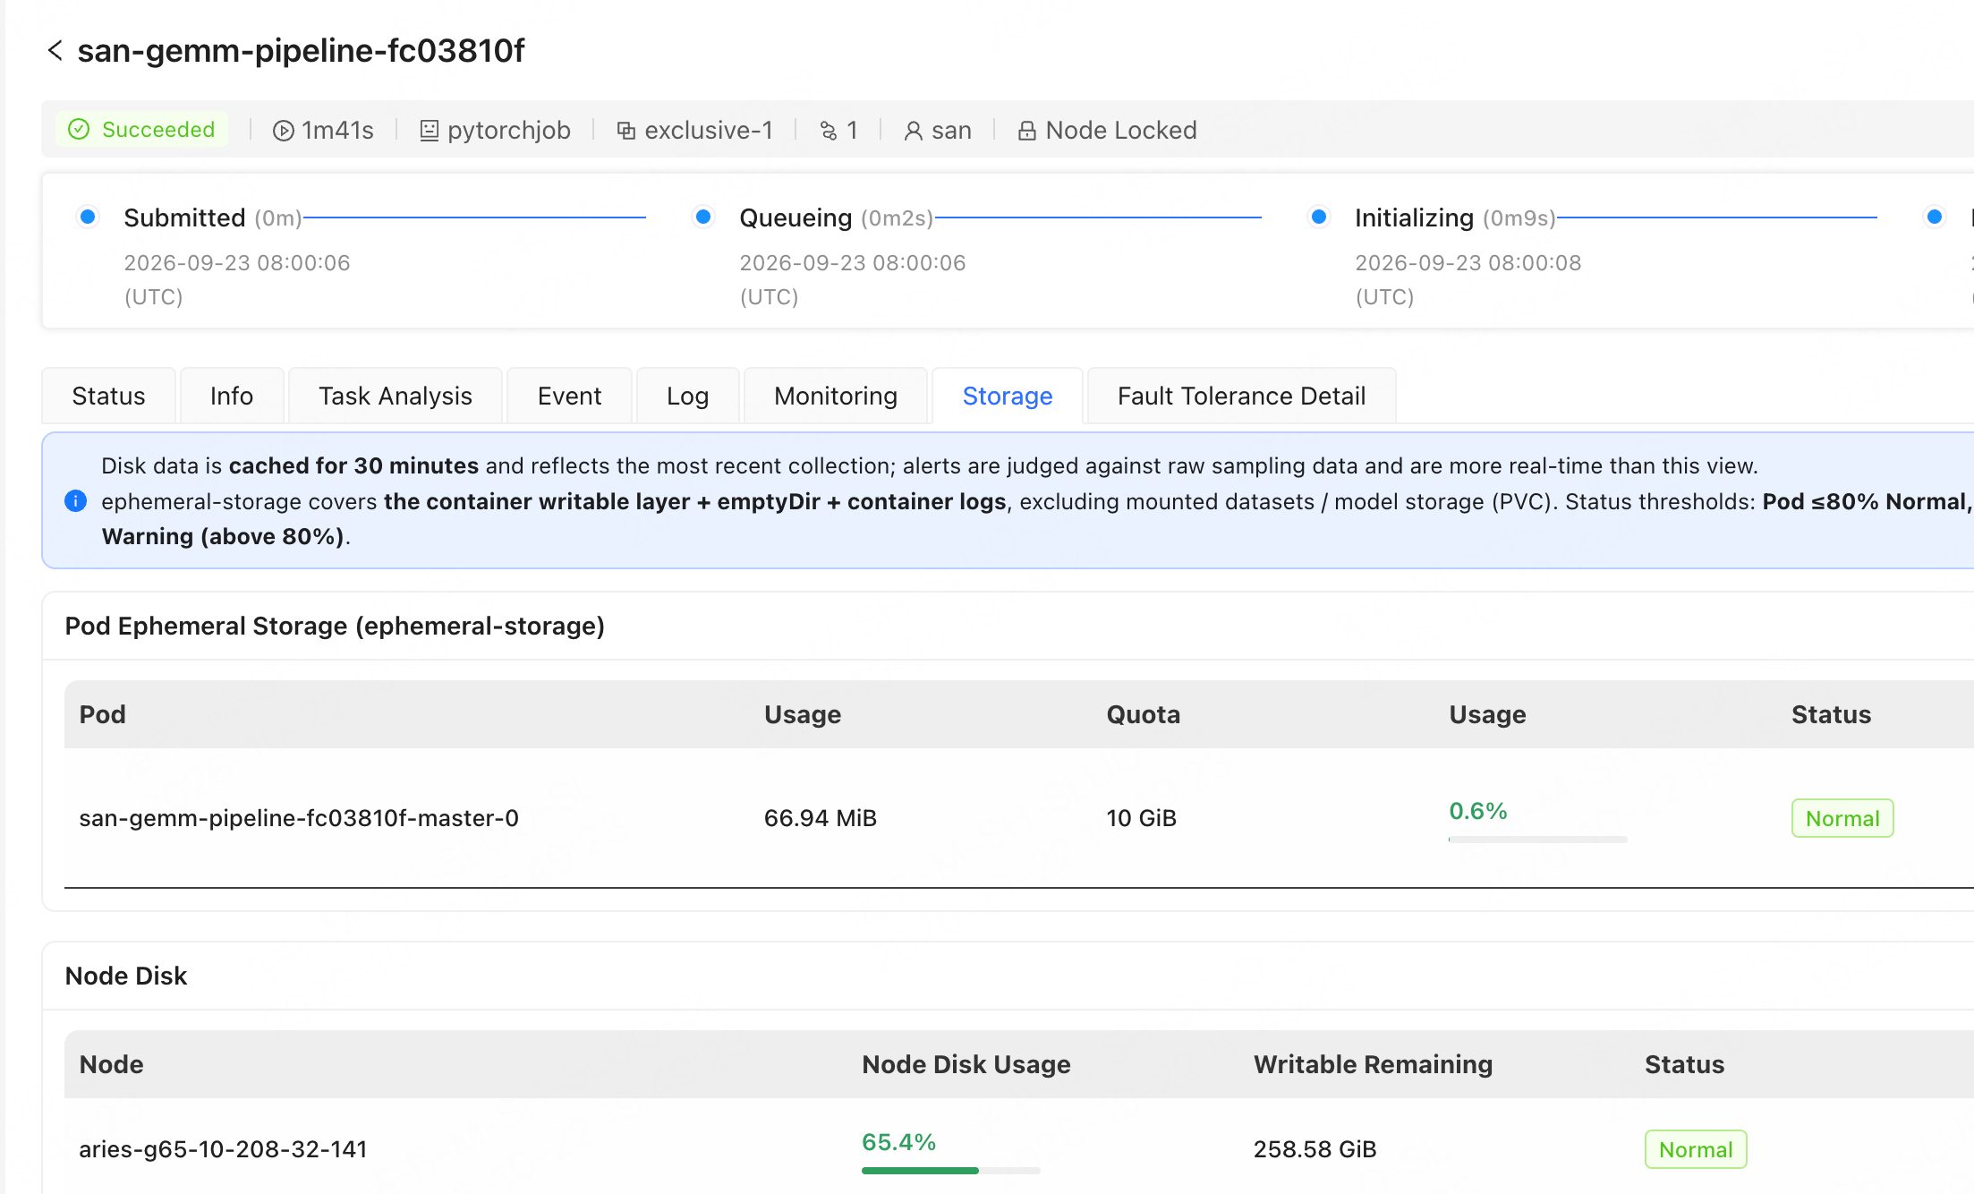Click the pod ephemeral usage progress bar
The image size is (1974, 1194).
tap(1537, 840)
